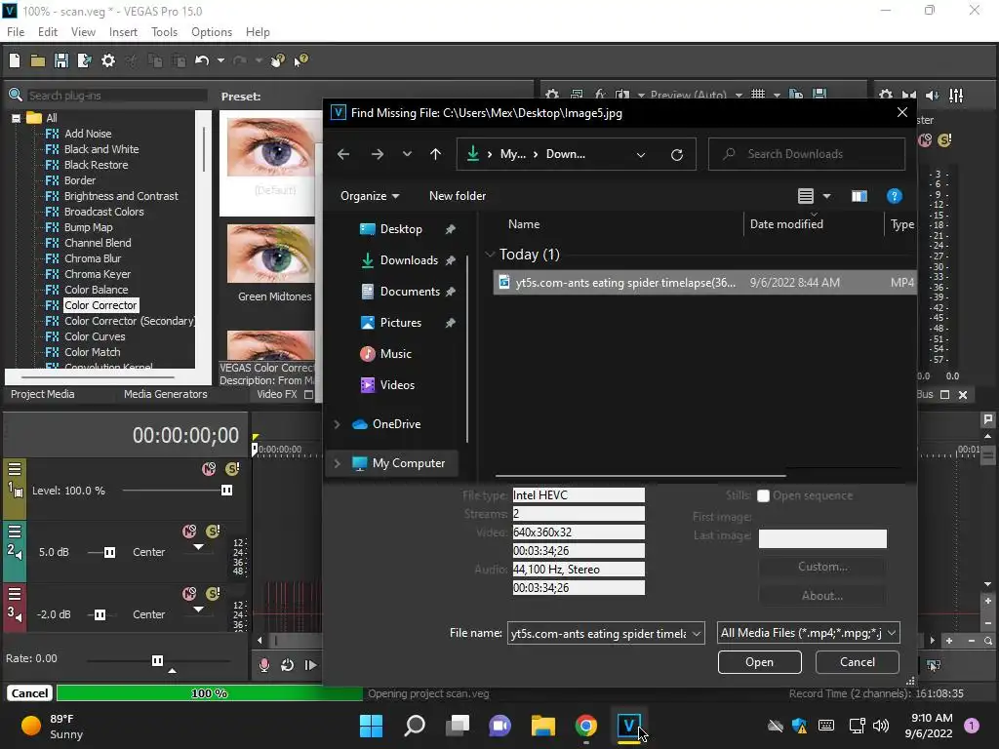Image resolution: width=999 pixels, height=749 pixels.
Task: Mute audio track 3
Action: [x=189, y=594]
